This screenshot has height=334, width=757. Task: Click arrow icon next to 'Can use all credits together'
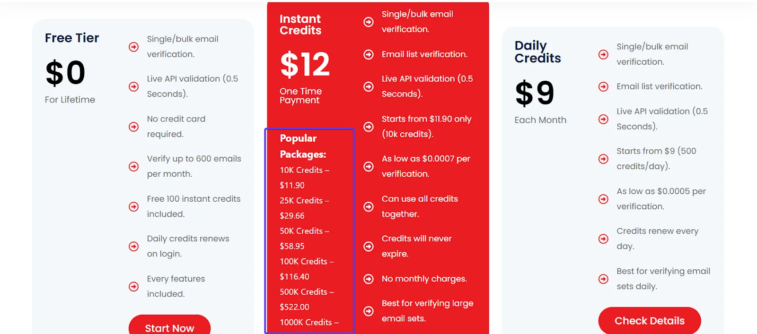(369, 206)
